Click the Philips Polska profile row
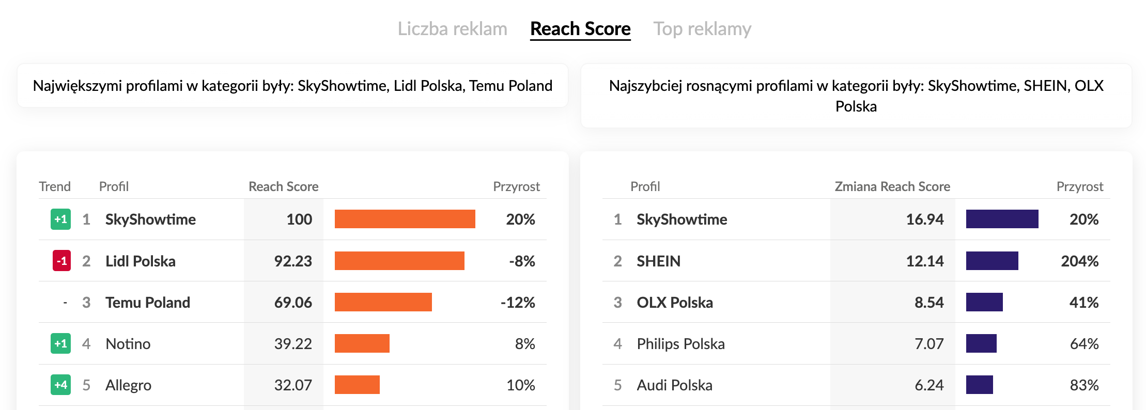 pos(680,344)
